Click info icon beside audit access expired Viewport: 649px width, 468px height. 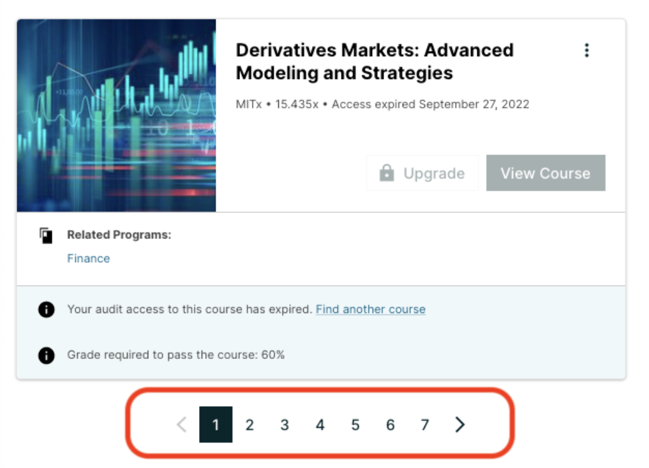[x=46, y=310]
